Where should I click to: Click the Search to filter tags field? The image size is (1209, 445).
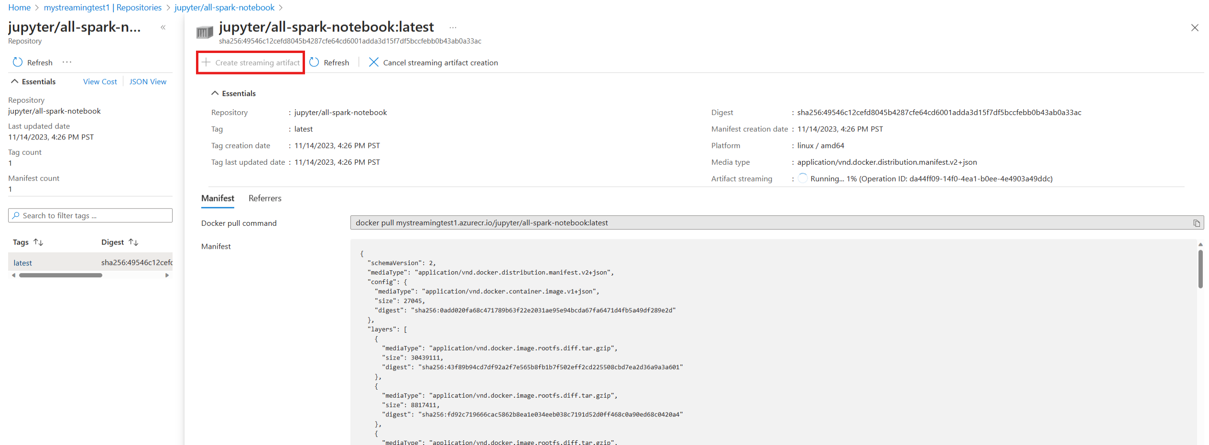tap(91, 216)
